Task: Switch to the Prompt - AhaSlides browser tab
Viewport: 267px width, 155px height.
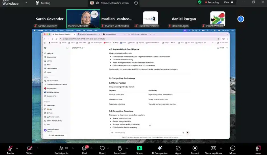Action: (x=139, y=34)
